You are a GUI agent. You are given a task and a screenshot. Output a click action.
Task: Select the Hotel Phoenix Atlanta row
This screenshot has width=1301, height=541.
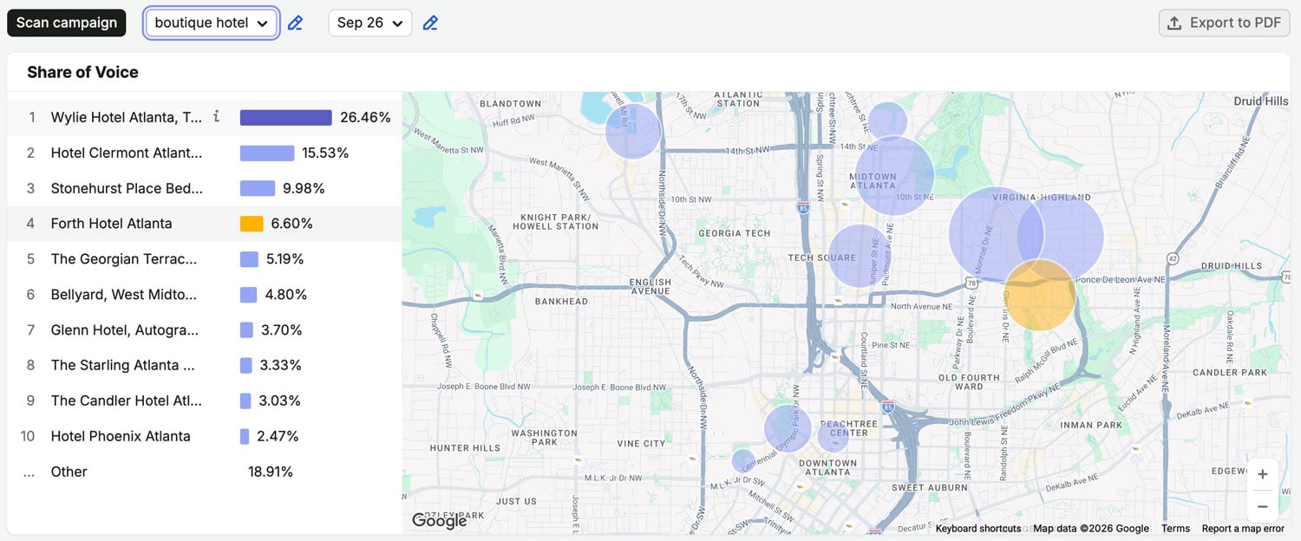pyautogui.click(x=205, y=436)
